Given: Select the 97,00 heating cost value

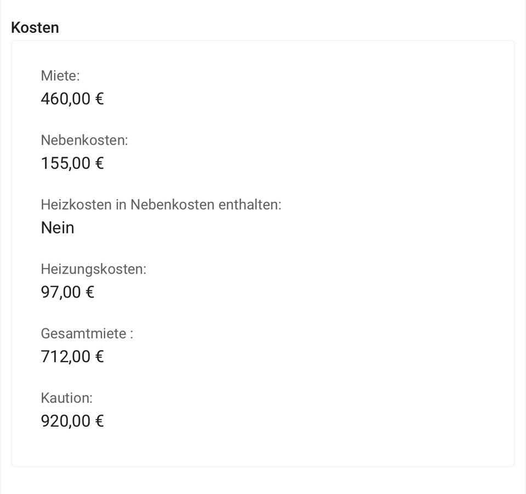Looking at the screenshot, I should point(61,292).
